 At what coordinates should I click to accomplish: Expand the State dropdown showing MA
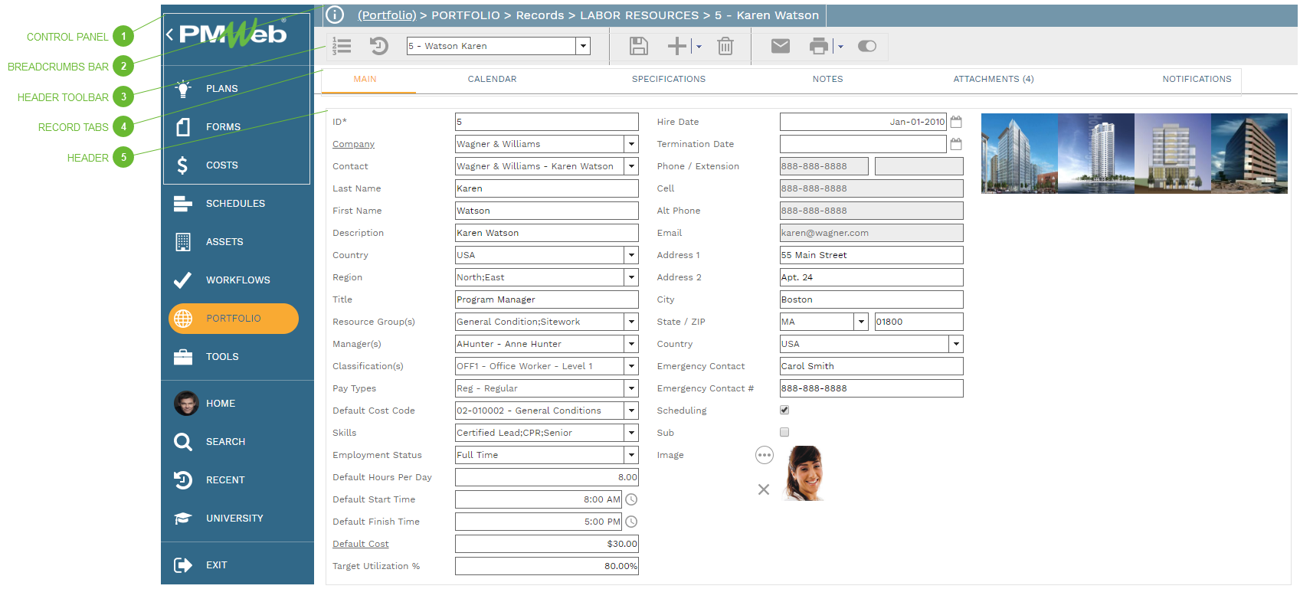861,322
